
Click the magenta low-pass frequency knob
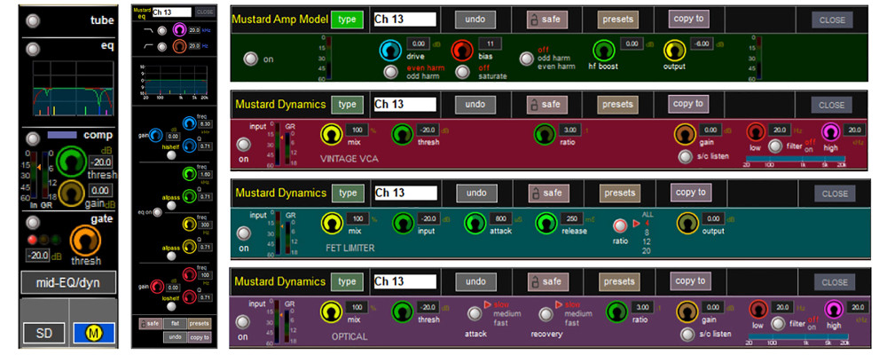pos(179,30)
